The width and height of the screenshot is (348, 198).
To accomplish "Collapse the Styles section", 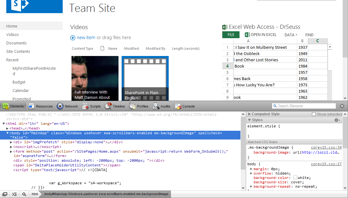I will pos(250,120).
